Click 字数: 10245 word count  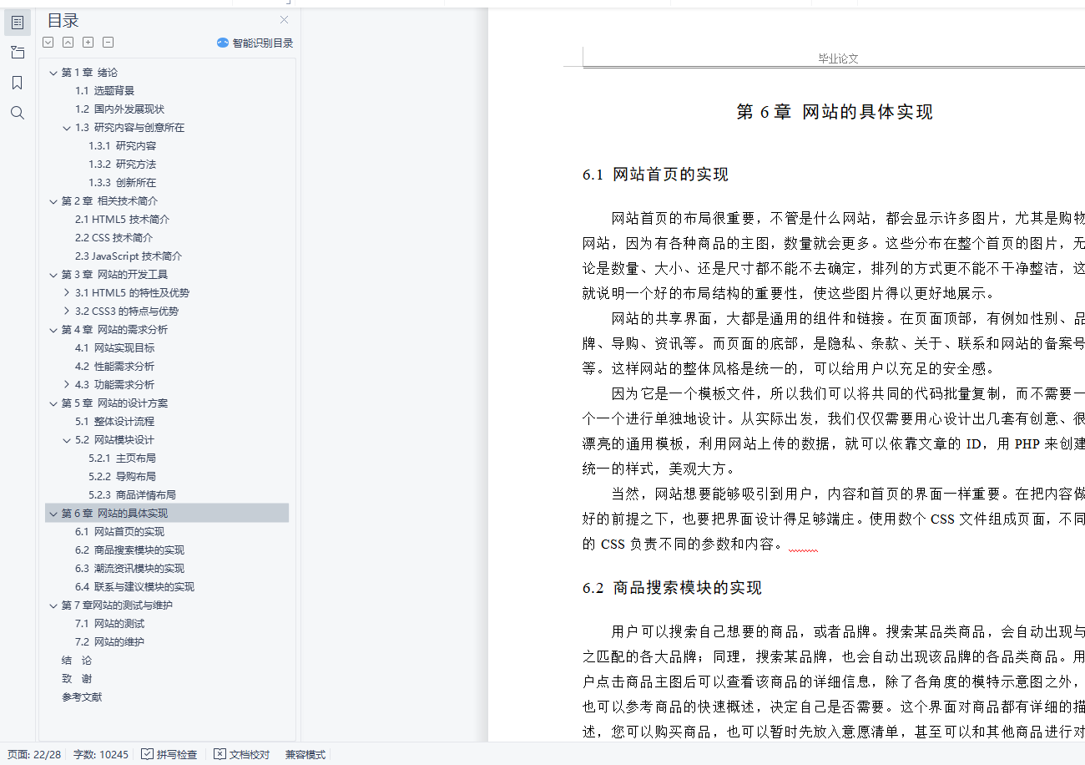point(101,754)
